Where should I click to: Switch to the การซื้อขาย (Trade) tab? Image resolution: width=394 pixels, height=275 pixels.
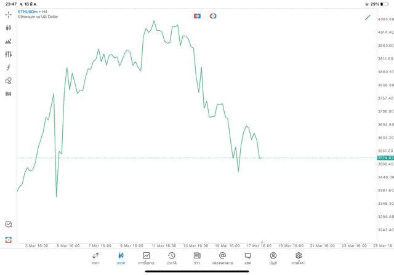[x=146, y=258]
